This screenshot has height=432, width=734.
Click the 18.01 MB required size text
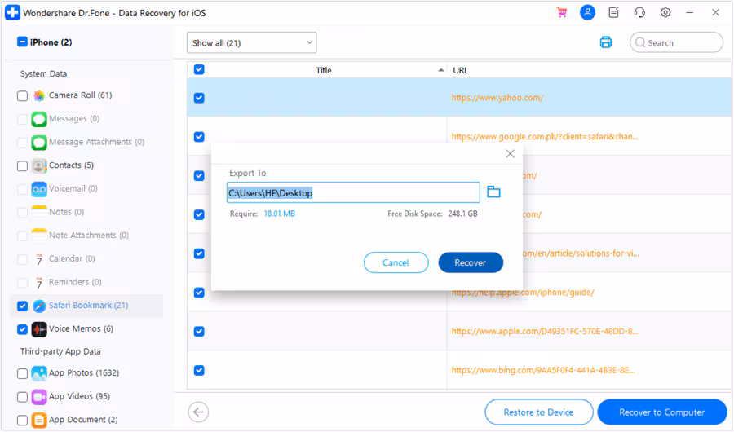click(x=280, y=214)
